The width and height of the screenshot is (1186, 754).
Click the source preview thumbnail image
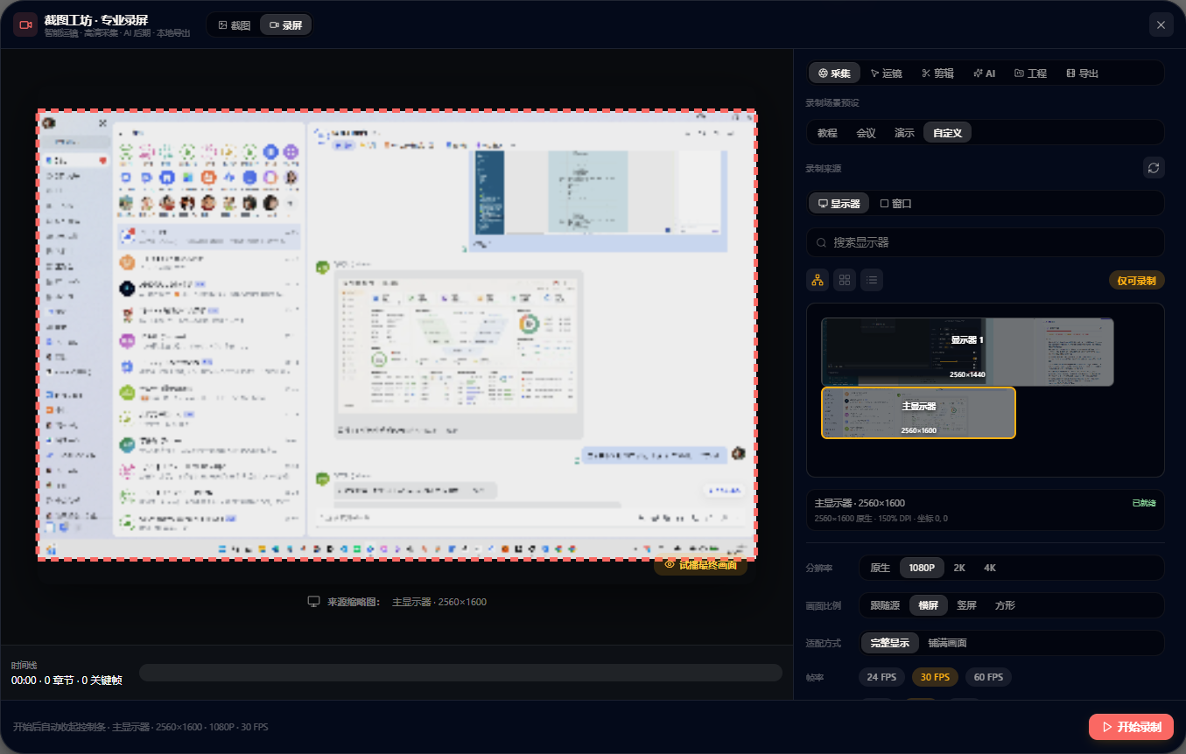[x=397, y=334]
